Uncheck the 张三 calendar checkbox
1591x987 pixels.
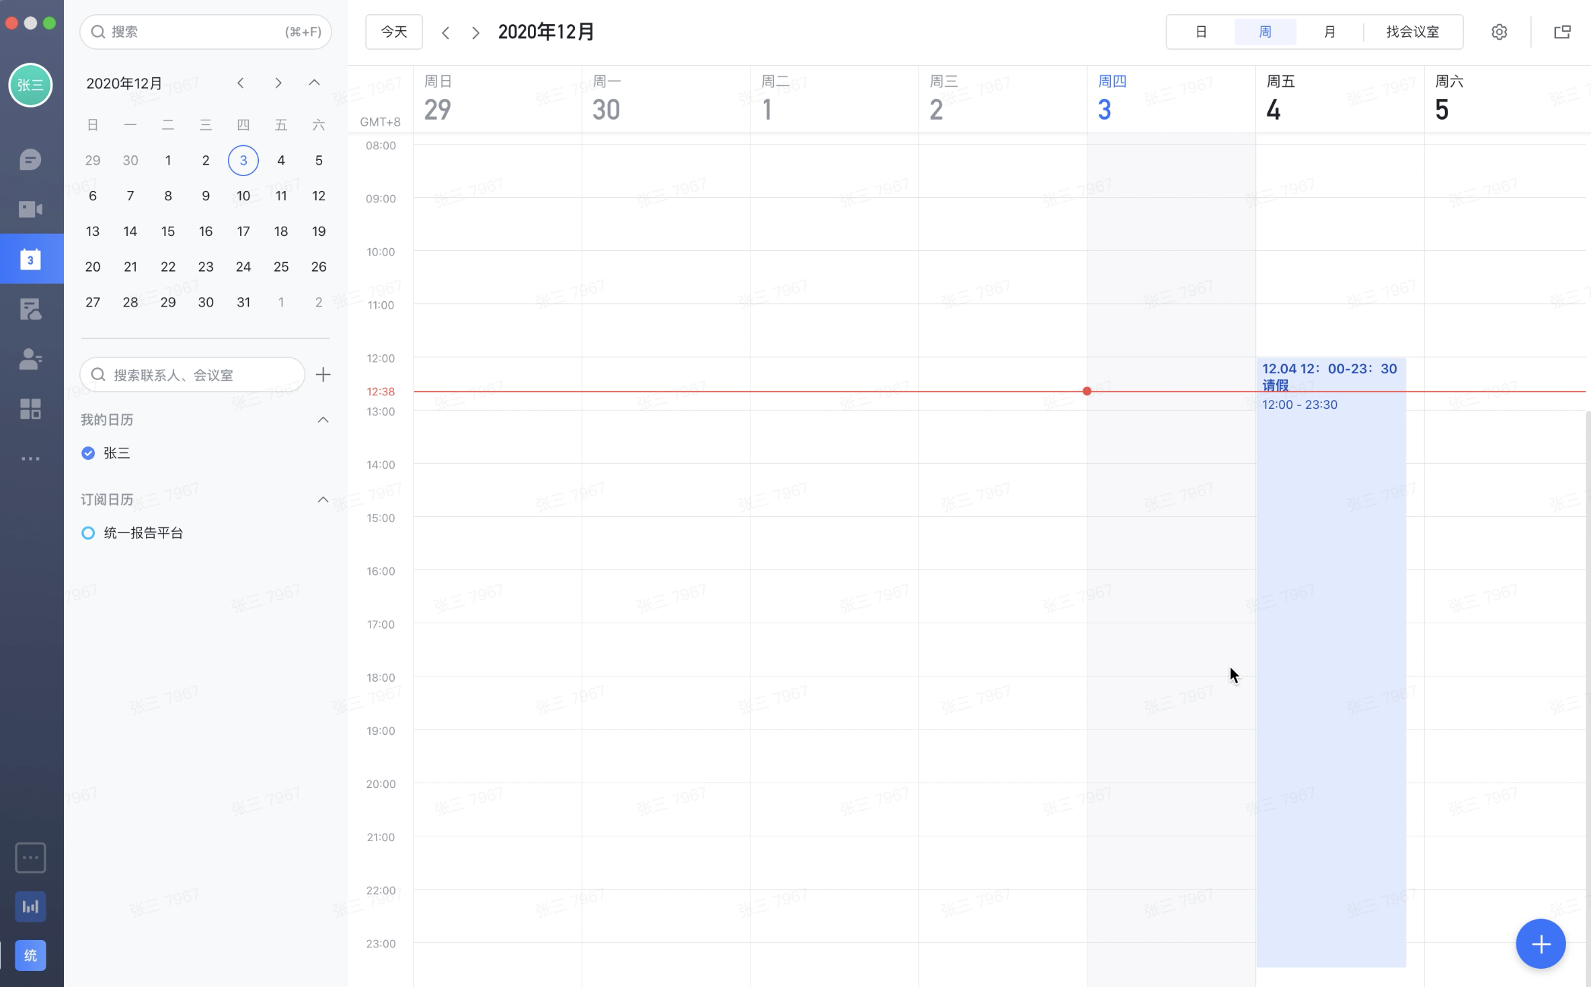[88, 453]
